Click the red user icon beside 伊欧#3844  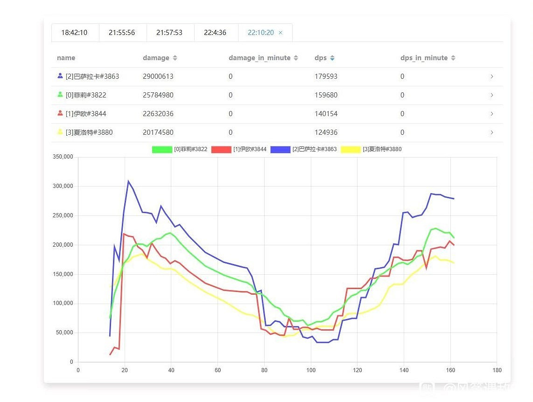pos(60,113)
